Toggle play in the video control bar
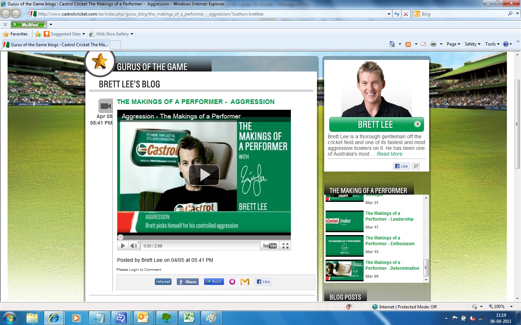The image size is (521, 325). (x=123, y=246)
